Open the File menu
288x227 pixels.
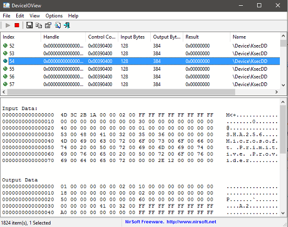(6, 16)
